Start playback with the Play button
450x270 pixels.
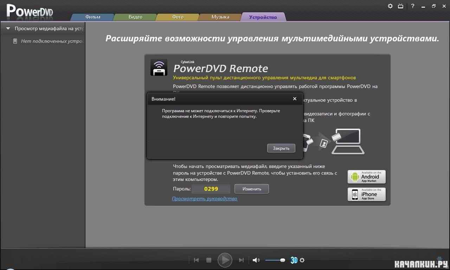[225, 260]
